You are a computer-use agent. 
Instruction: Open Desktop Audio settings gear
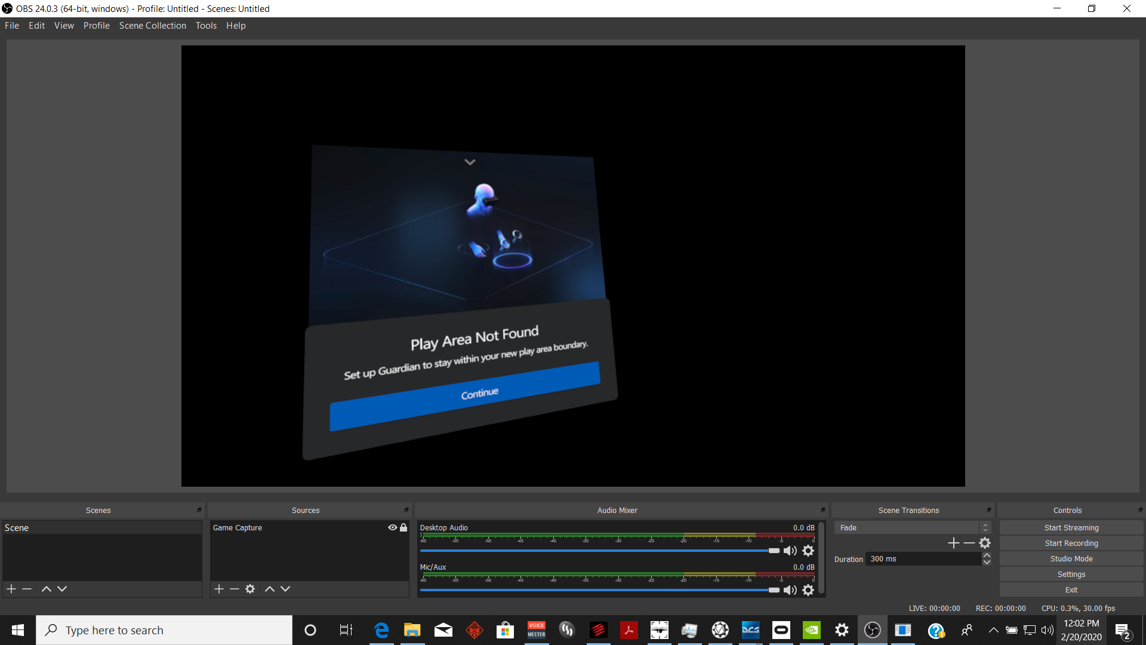808,551
